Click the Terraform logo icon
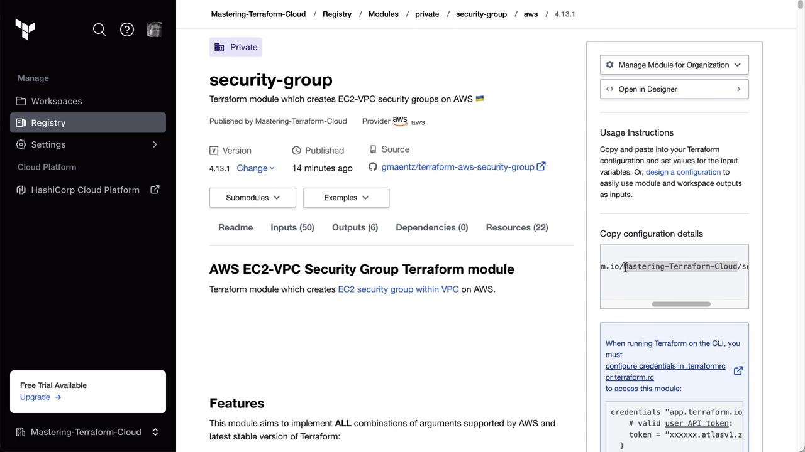Viewport: 805px width, 452px height. (25, 30)
